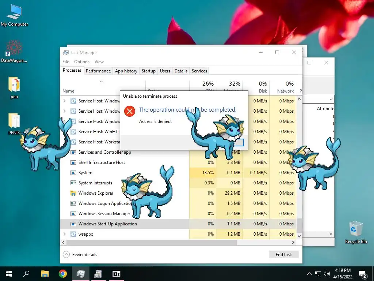Sort by the Network column header

tap(283, 87)
